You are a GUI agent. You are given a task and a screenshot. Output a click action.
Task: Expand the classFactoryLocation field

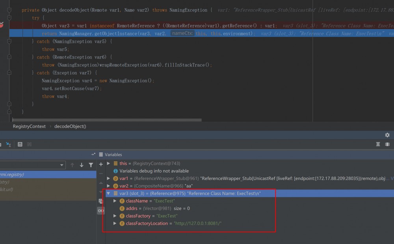(x=115, y=224)
